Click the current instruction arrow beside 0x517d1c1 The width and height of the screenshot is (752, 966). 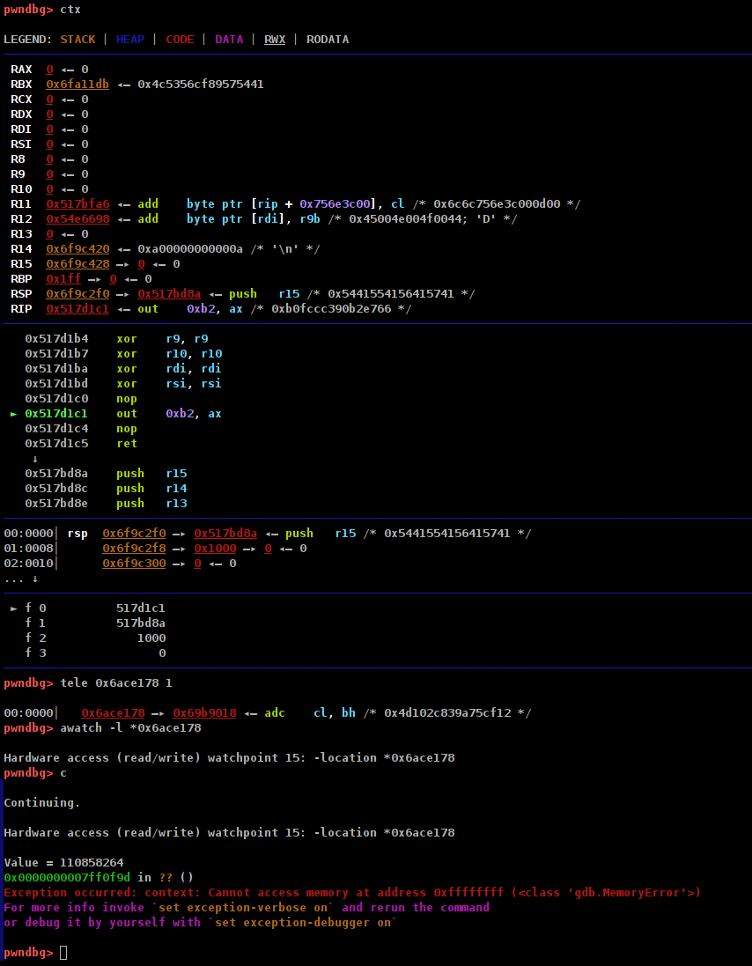(x=14, y=414)
